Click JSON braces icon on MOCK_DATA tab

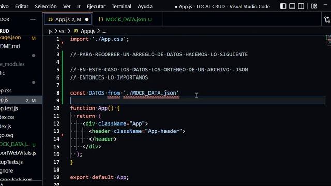pos(101,19)
